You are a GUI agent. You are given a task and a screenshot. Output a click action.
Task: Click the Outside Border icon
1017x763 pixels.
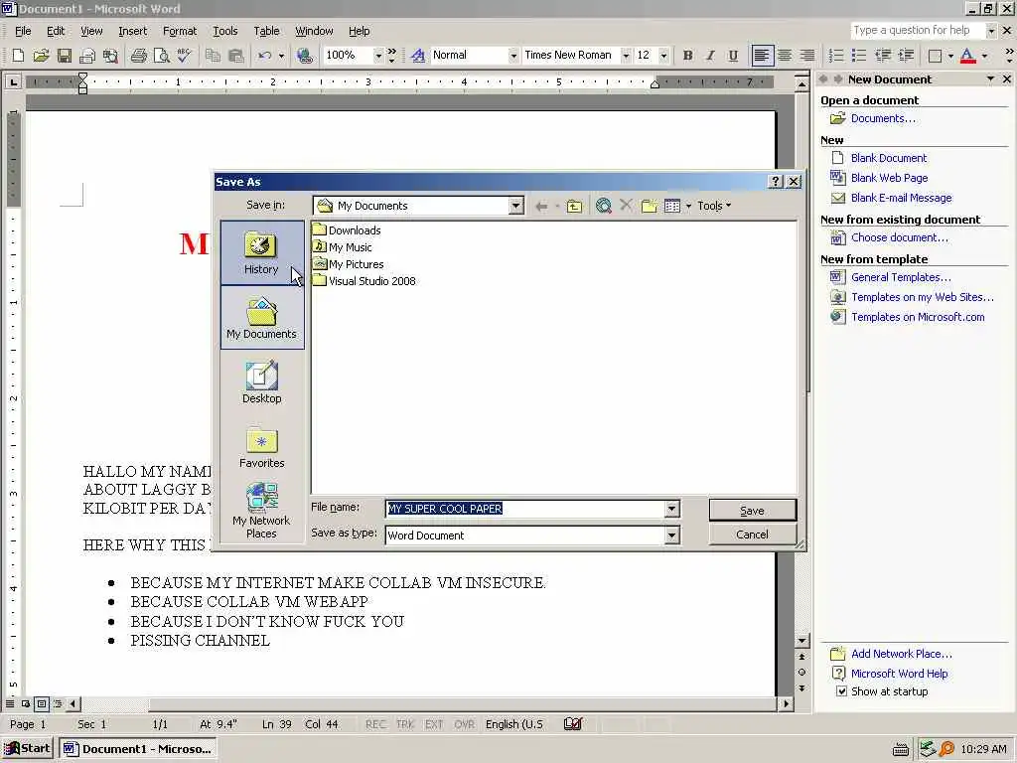(x=936, y=56)
